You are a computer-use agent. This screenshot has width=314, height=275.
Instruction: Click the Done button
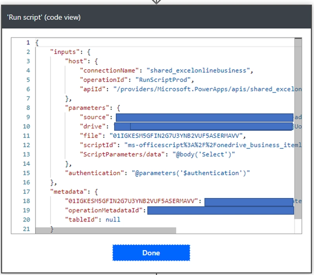(x=151, y=253)
